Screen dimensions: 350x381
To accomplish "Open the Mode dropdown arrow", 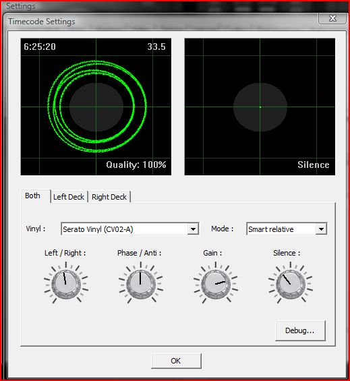I will tap(321, 229).
